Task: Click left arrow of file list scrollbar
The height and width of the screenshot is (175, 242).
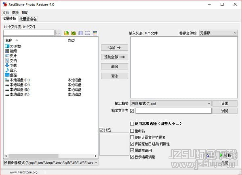Action: [x=6, y=156]
